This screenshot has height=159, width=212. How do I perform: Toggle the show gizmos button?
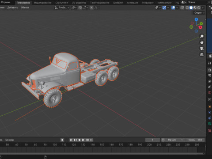coord(164,8)
